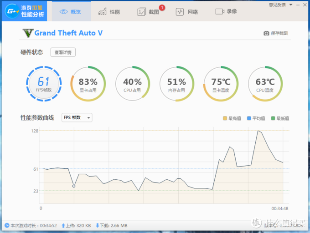Open the 录像 recording tab
This screenshot has height=233, width=310.
(x=226, y=11)
